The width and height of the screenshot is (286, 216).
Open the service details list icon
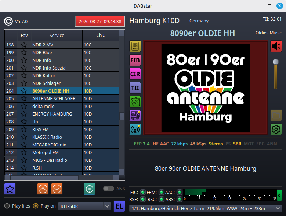(x=135, y=46)
